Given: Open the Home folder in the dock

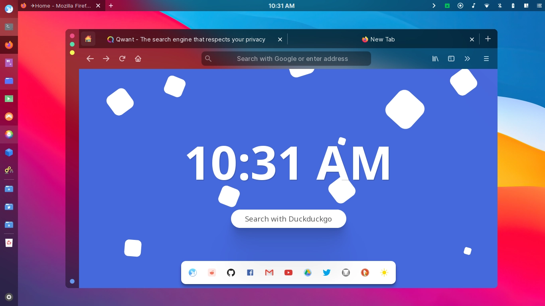Looking at the screenshot, I should click(9, 188).
